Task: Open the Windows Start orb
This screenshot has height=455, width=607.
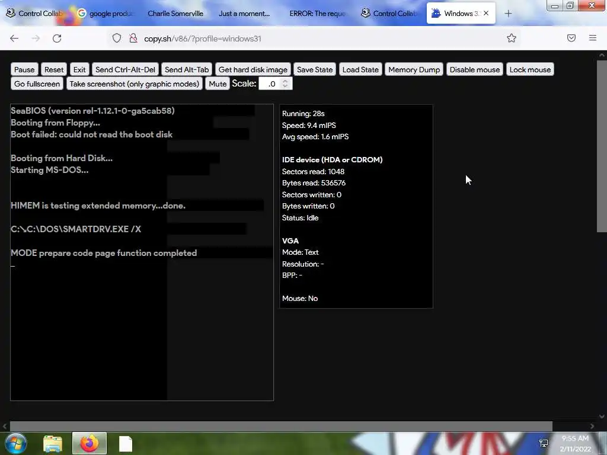Action: pos(15,443)
